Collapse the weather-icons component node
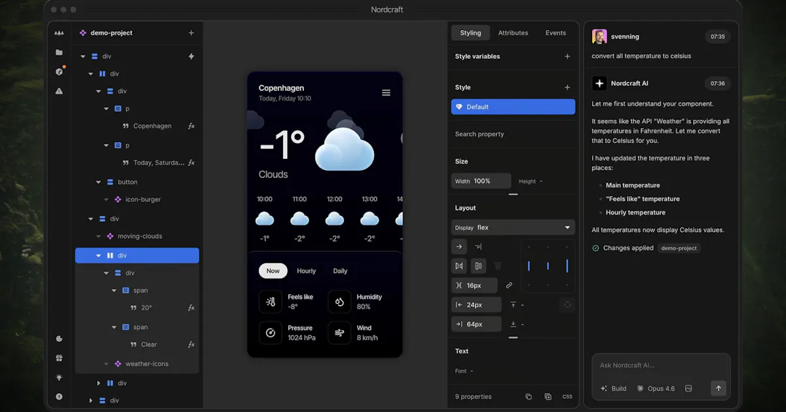The height and width of the screenshot is (412, 786). pyautogui.click(x=106, y=364)
